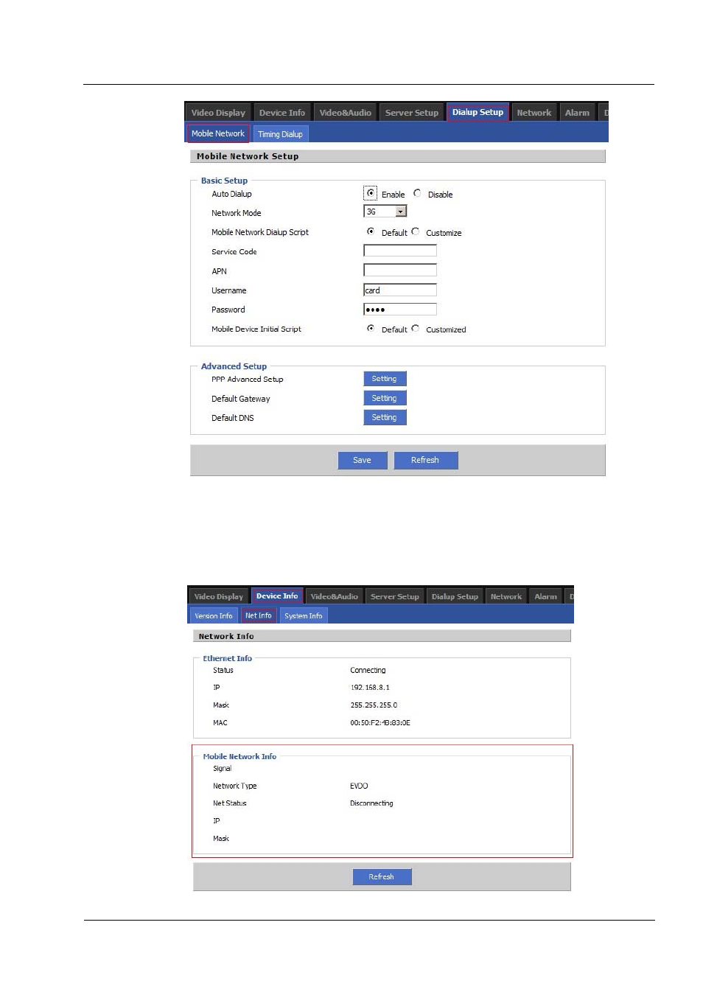Refresh the Network Info page

tap(382, 876)
